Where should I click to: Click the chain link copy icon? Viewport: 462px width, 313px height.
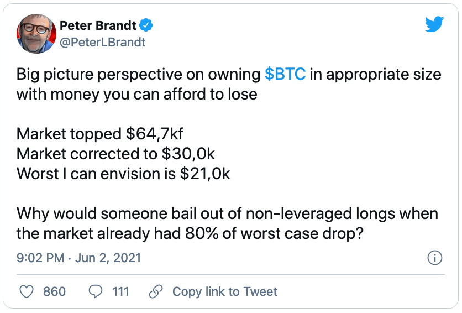(156, 291)
